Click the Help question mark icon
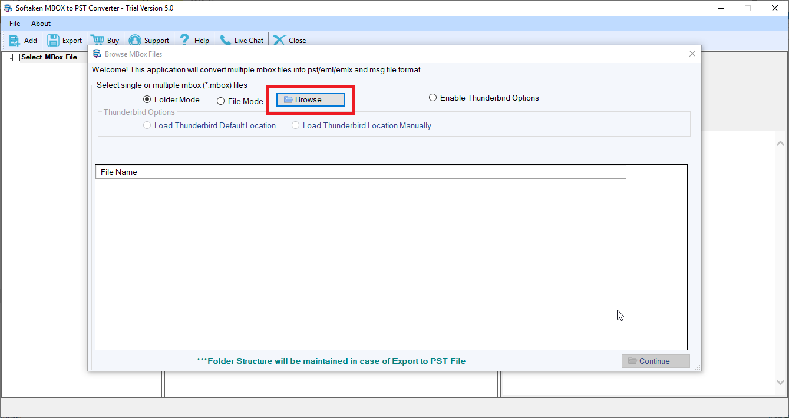The width and height of the screenshot is (789, 418). click(185, 40)
